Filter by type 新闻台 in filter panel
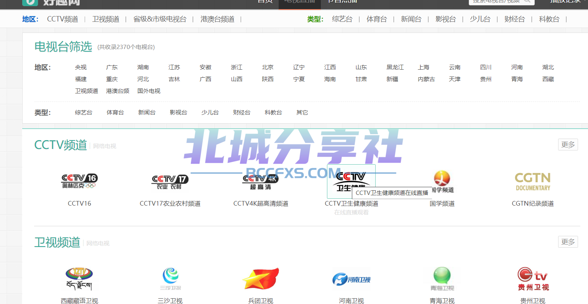Screen dimensions: 588x304 (147, 113)
